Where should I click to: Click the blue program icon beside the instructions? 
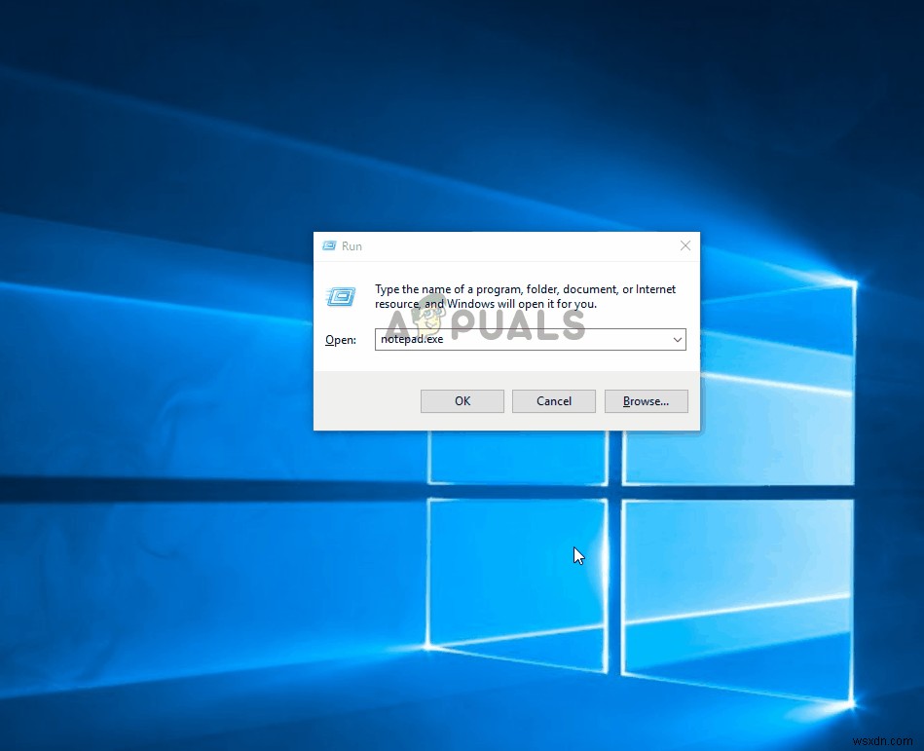coord(341,297)
